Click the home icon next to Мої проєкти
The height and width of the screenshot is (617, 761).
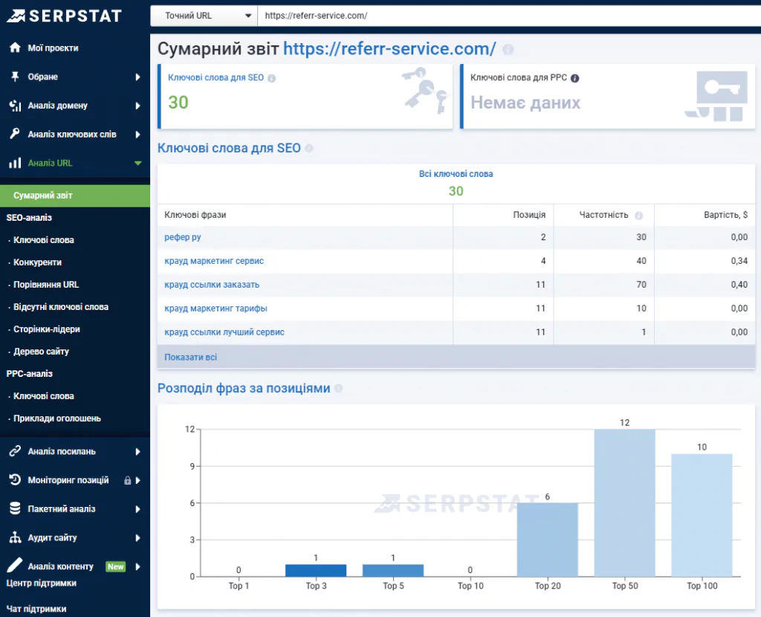click(x=15, y=47)
